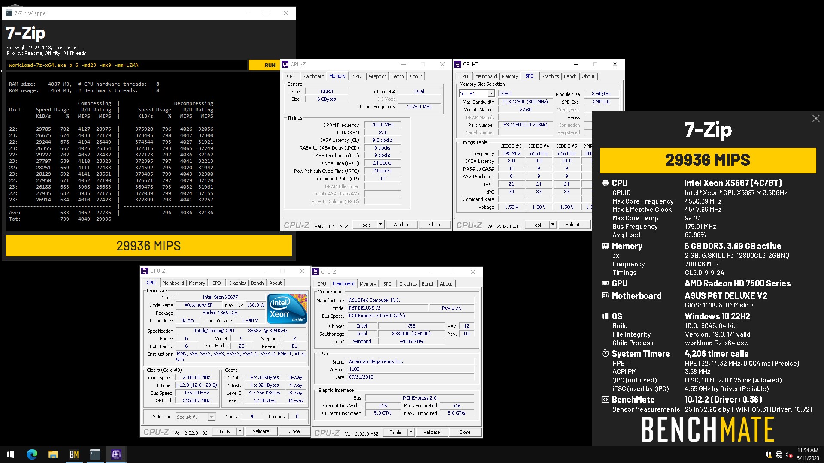Screen dimensions: 824x463
Task: Click the network globe tray icon
Action: [x=779, y=454]
